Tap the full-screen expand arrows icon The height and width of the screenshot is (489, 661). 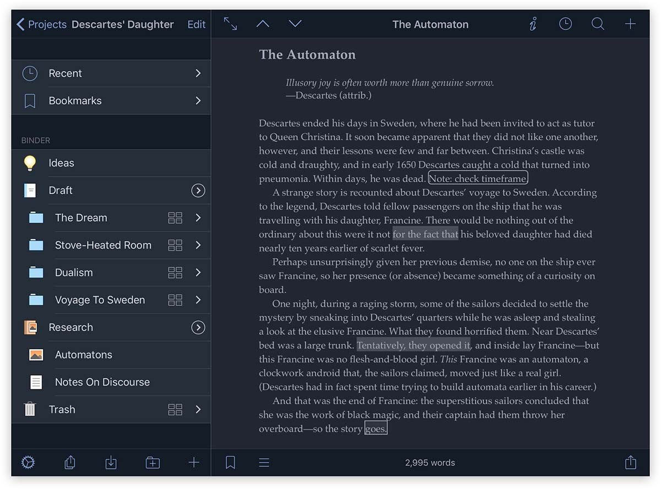230,24
